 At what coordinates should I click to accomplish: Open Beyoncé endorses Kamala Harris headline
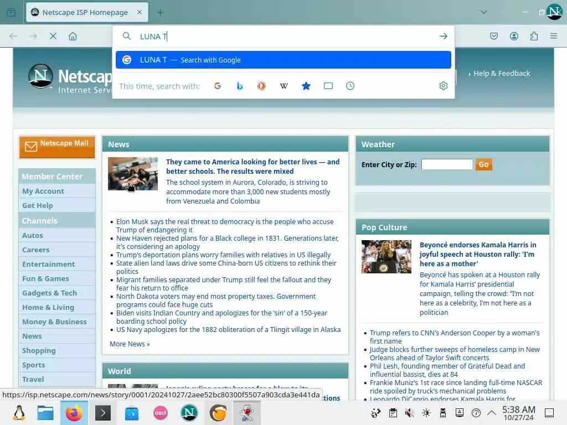click(x=478, y=255)
